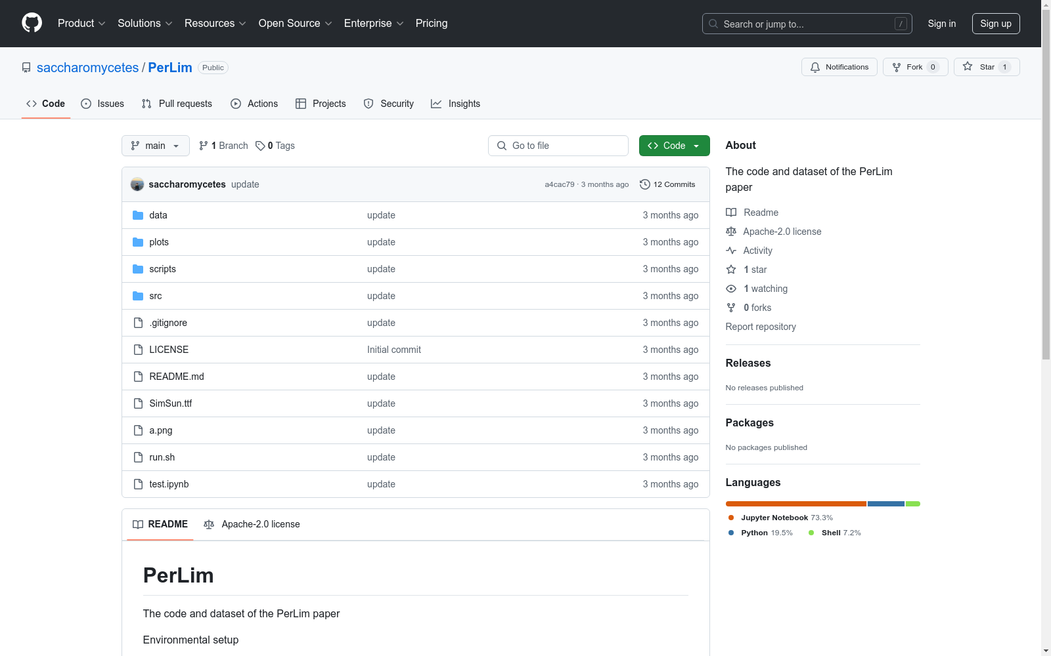Screen dimensions: 1051x656
Task: Click the run.sh file icon
Action: pyautogui.click(x=138, y=457)
